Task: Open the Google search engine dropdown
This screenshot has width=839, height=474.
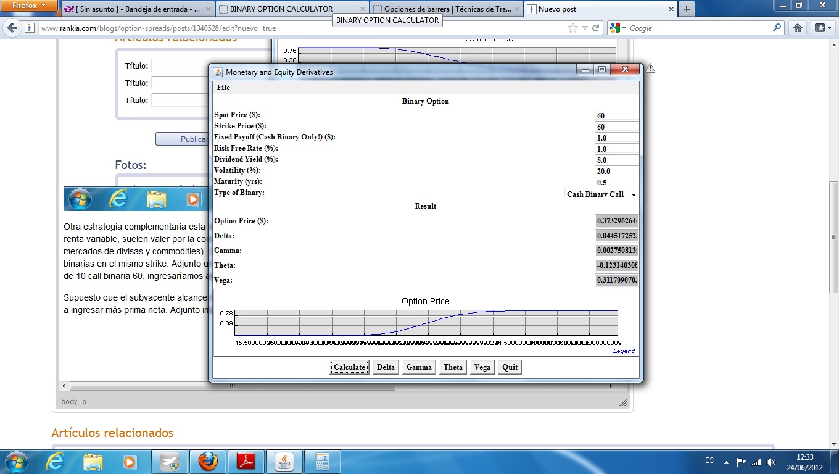Action: (x=618, y=28)
